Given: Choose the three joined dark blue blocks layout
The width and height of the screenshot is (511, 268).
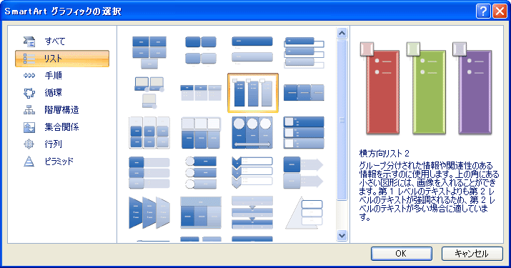Looking at the screenshot, I should pyautogui.click(x=304, y=93).
